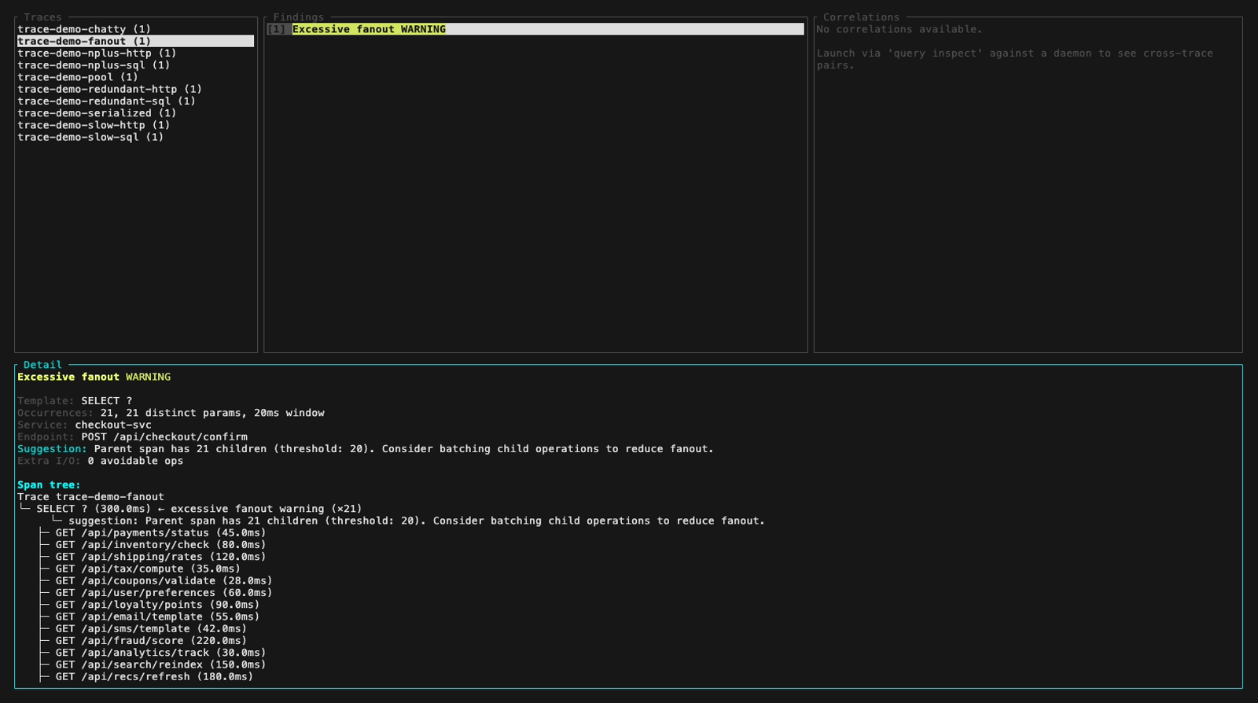Focus the Detail panel title
The image size is (1258, 703).
coord(42,365)
